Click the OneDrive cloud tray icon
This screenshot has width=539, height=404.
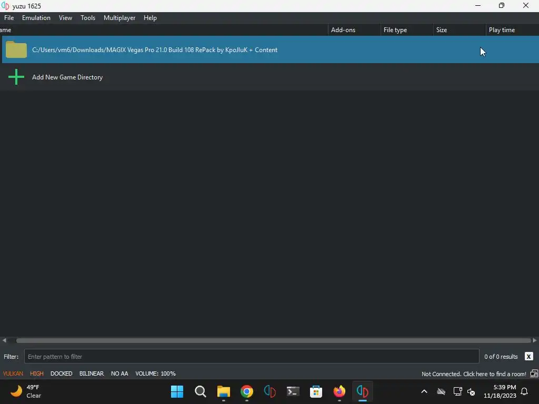(x=441, y=391)
